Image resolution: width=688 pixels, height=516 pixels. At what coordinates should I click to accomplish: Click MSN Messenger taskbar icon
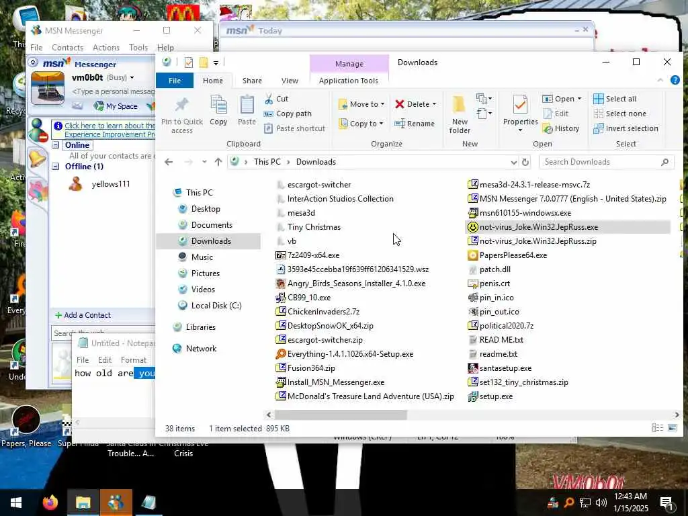116,503
